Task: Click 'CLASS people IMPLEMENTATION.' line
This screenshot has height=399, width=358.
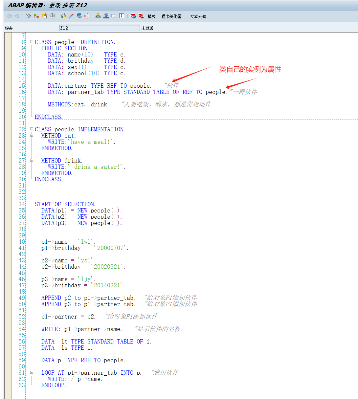Action: pos(80,129)
